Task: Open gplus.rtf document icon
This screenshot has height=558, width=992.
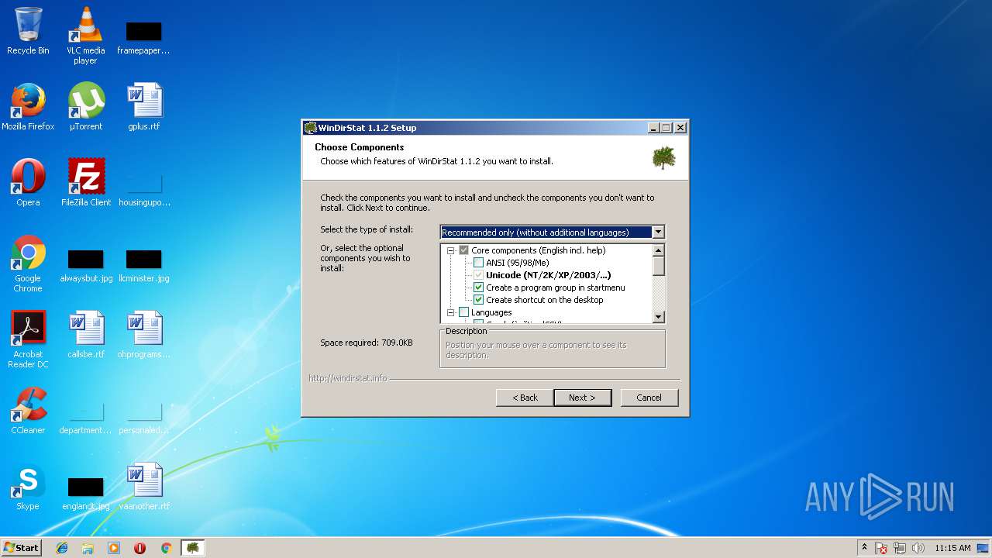Action: pyautogui.click(x=144, y=107)
